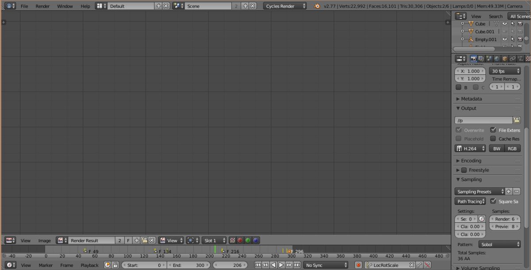Open the File menu
The height and width of the screenshot is (270, 531).
pyautogui.click(x=24, y=6)
